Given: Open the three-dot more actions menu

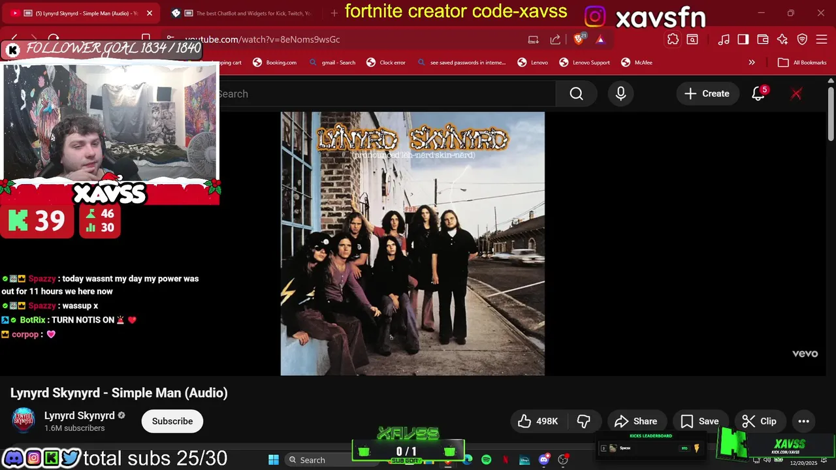Looking at the screenshot, I should [803, 421].
